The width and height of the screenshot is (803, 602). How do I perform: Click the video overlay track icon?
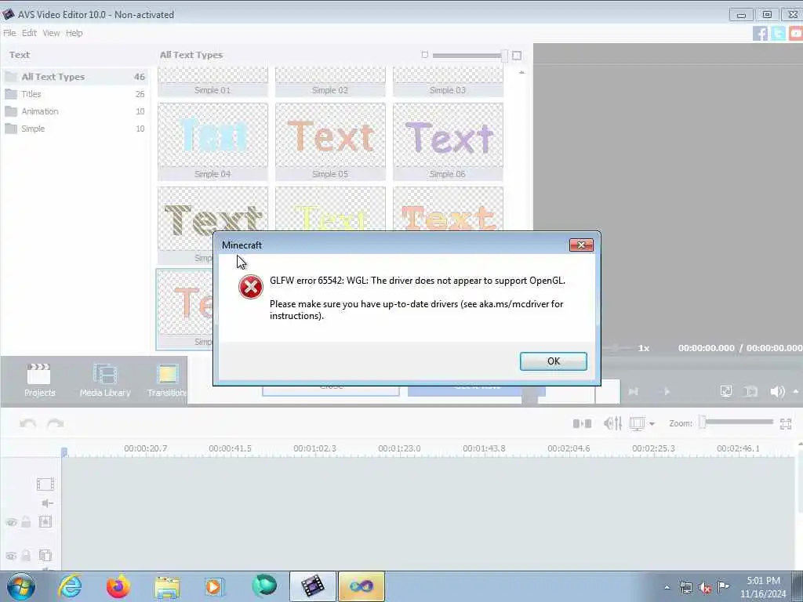pyautogui.click(x=45, y=556)
